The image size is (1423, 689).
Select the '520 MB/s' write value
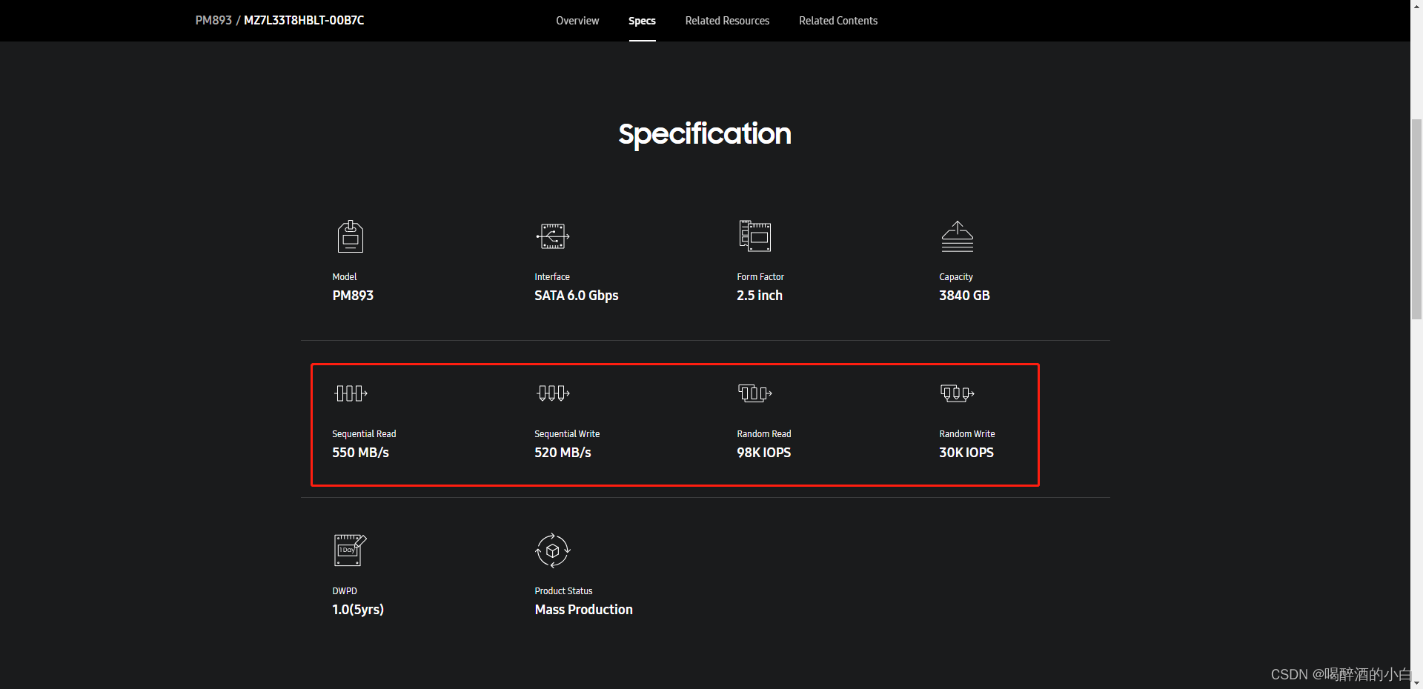pyautogui.click(x=563, y=453)
